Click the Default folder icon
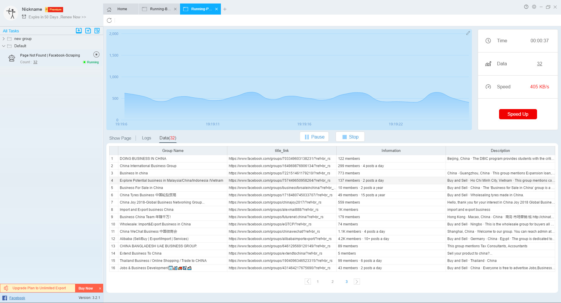 pos(9,46)
